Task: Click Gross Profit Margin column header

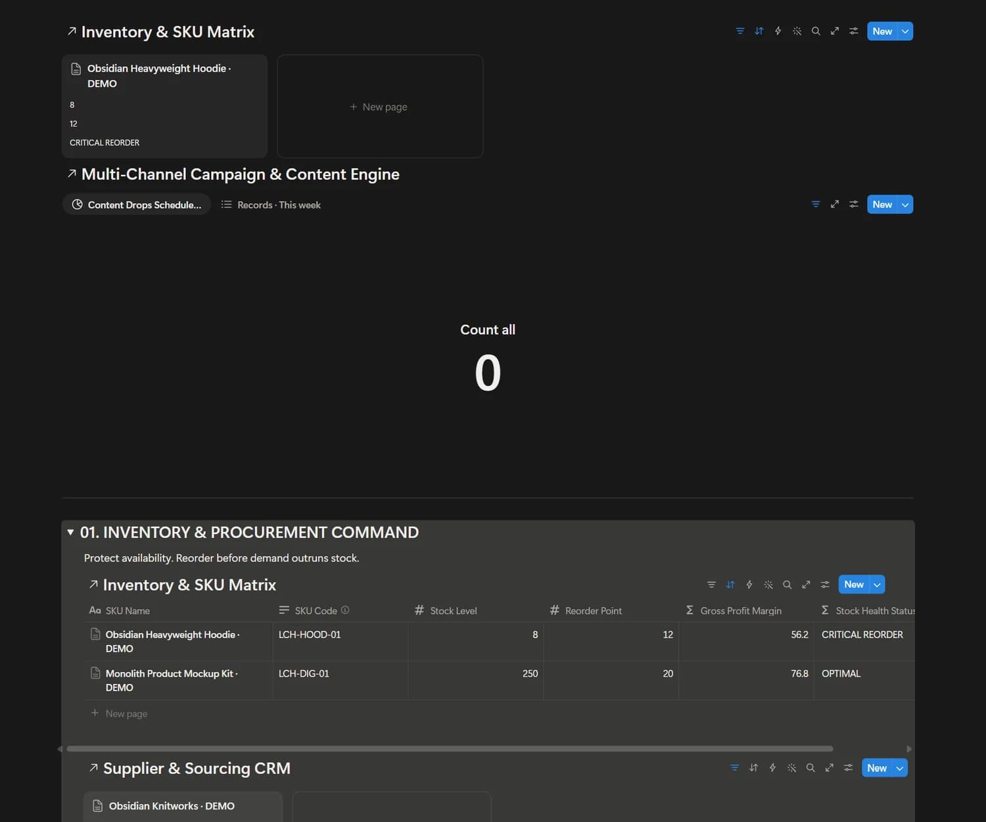Action: 747,611
